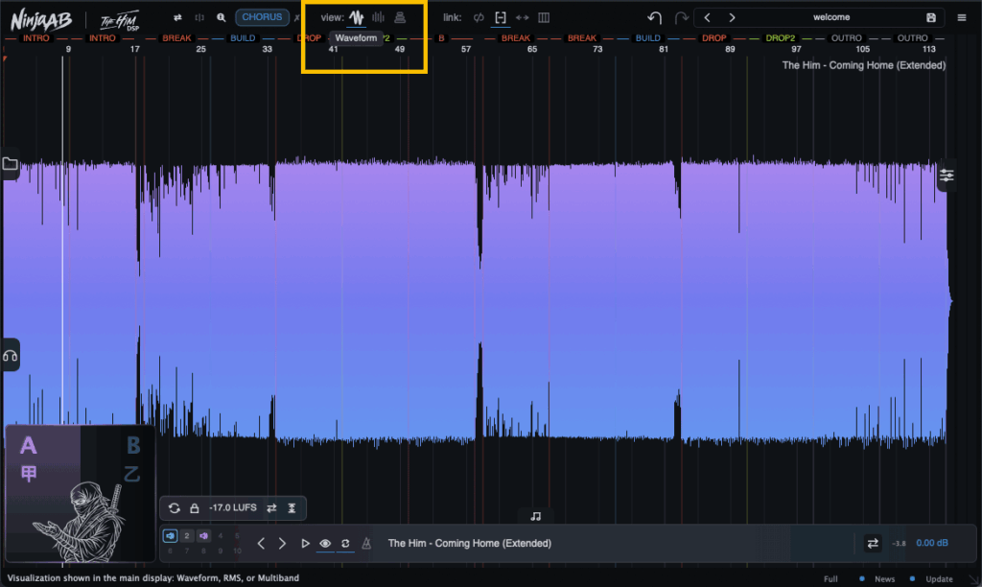Go to the next preset
The image size is (982, 587).
732,17
